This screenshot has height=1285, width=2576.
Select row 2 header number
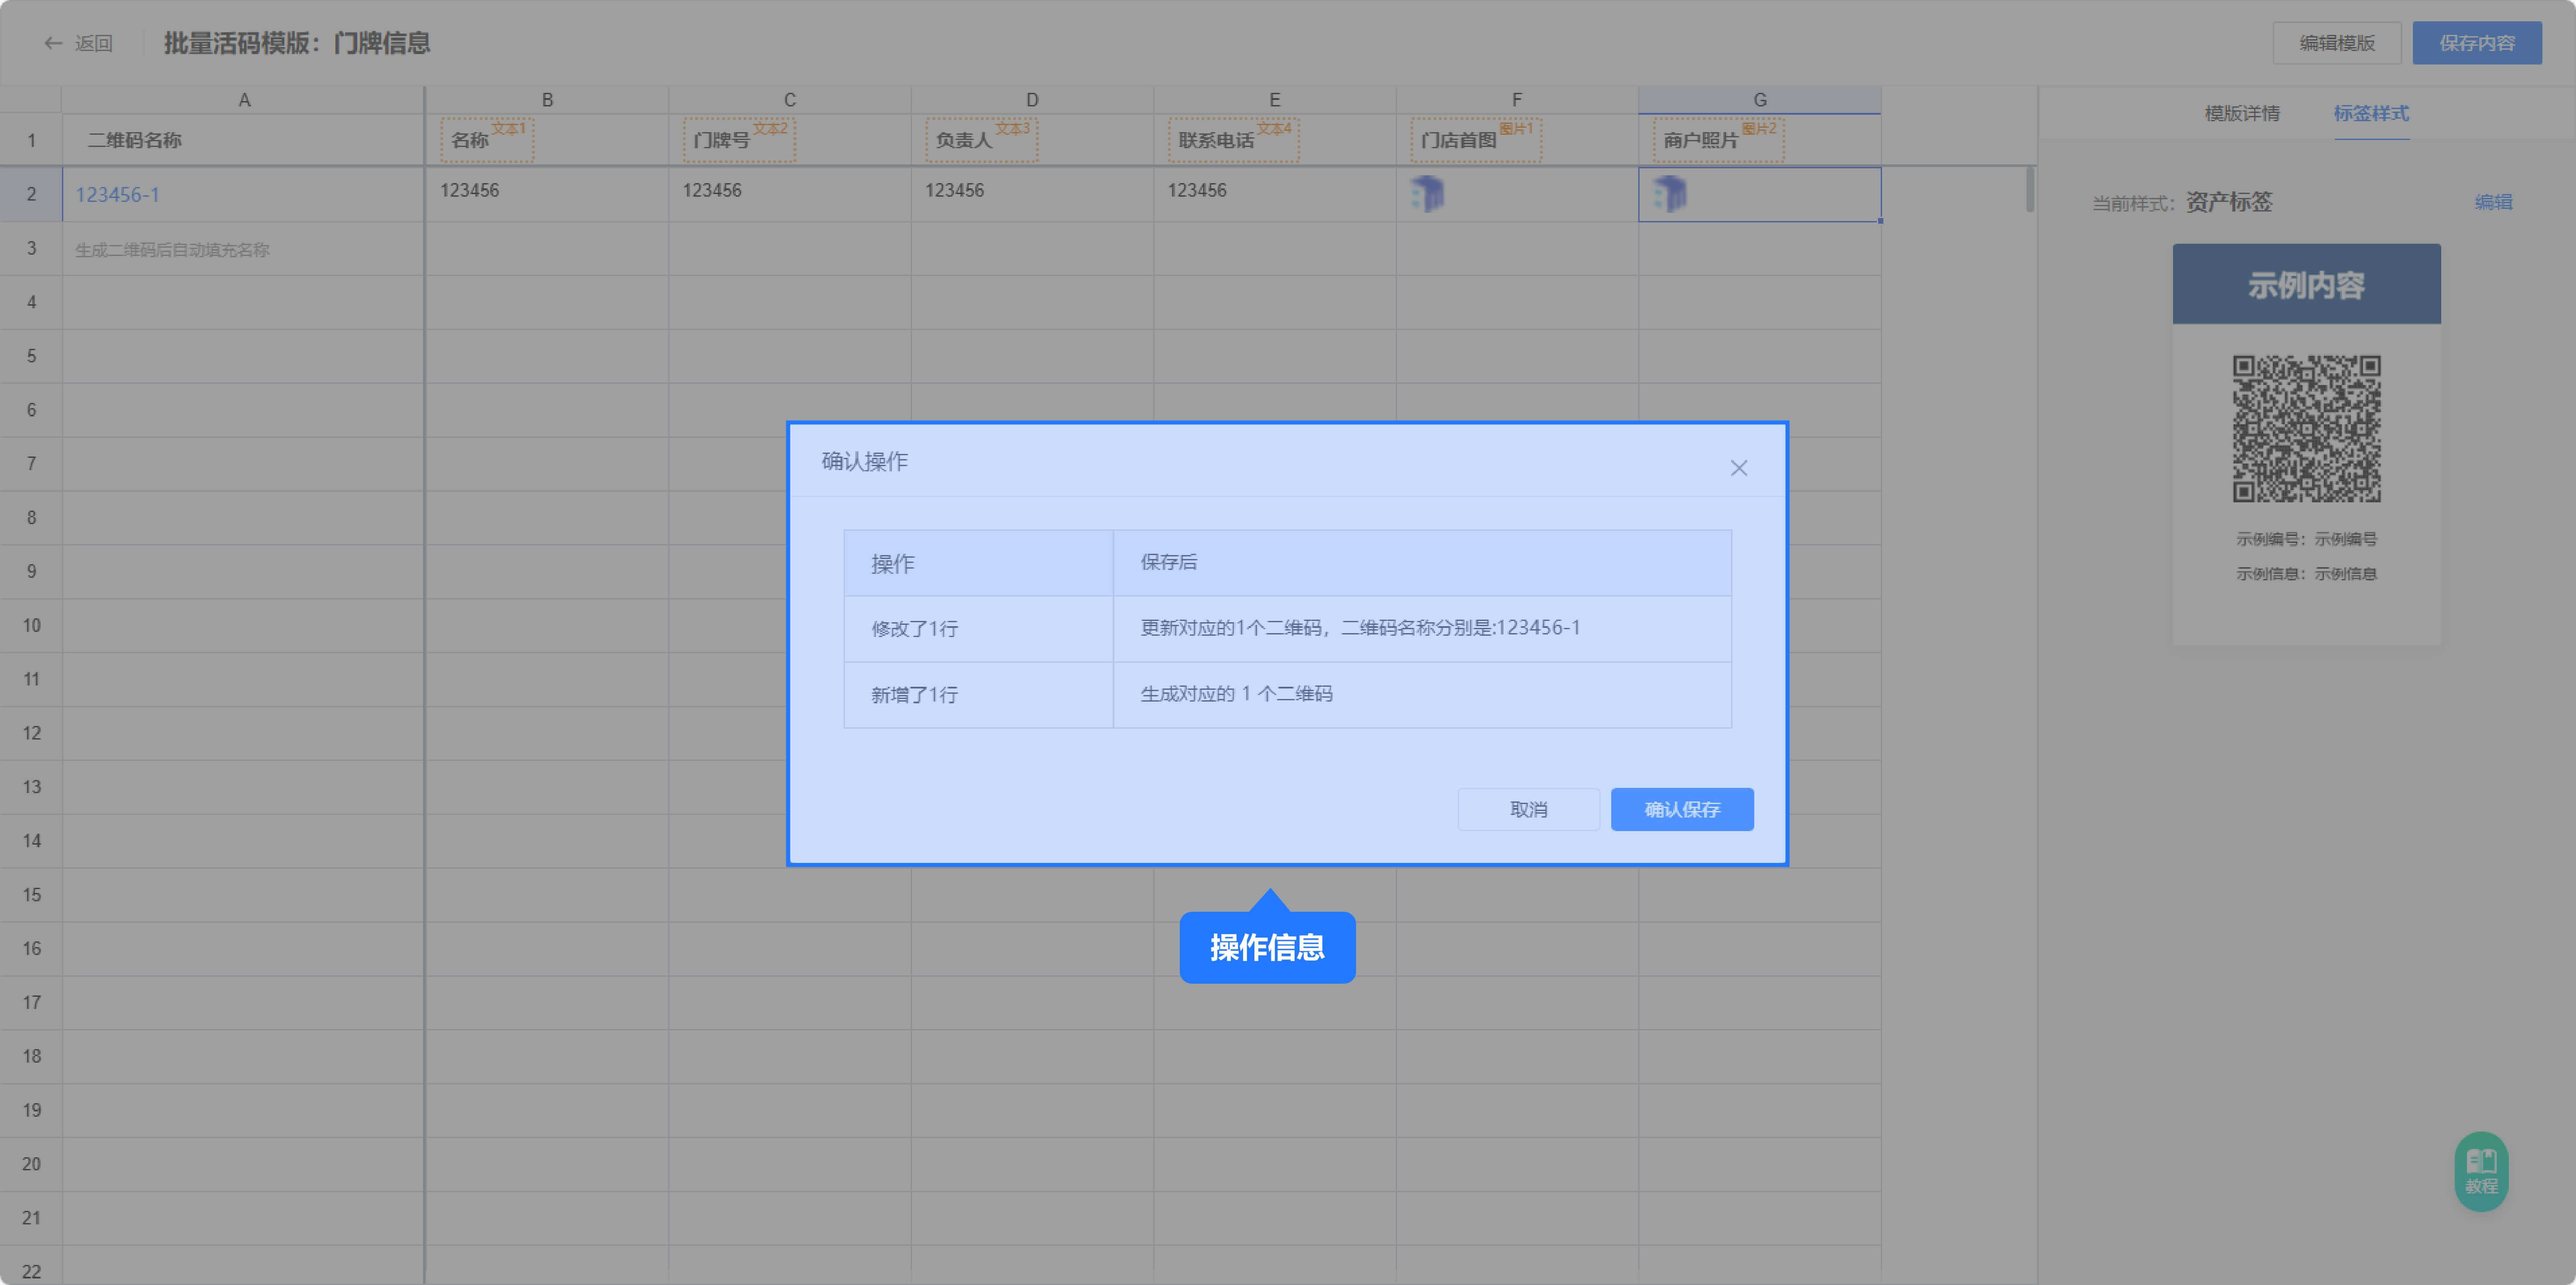(x=31, y=194)
